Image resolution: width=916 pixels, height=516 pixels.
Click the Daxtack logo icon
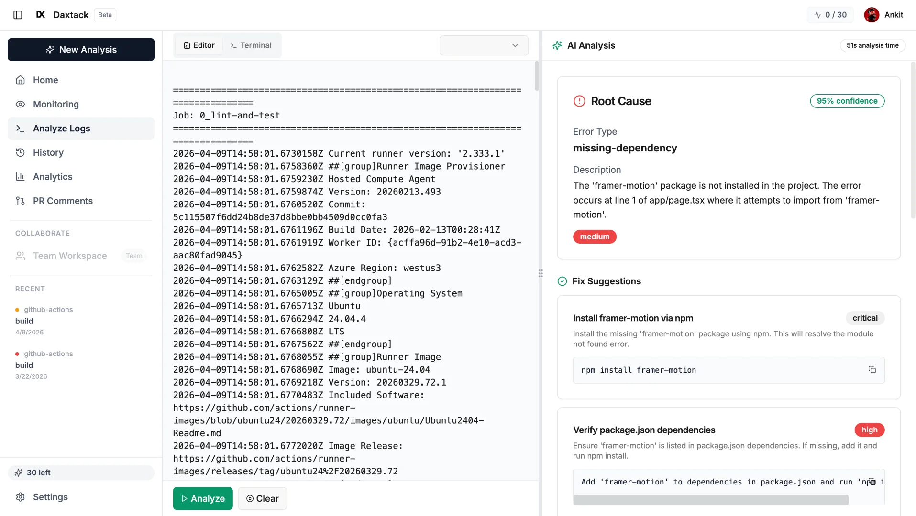tap(41, 15)
